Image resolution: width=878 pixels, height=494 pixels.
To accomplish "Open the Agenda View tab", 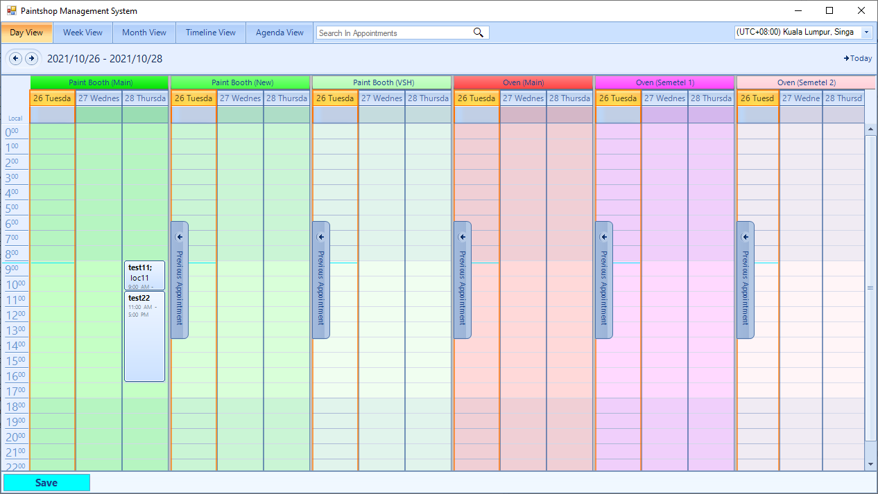I will pyautogui.click(x=279, y=33).
